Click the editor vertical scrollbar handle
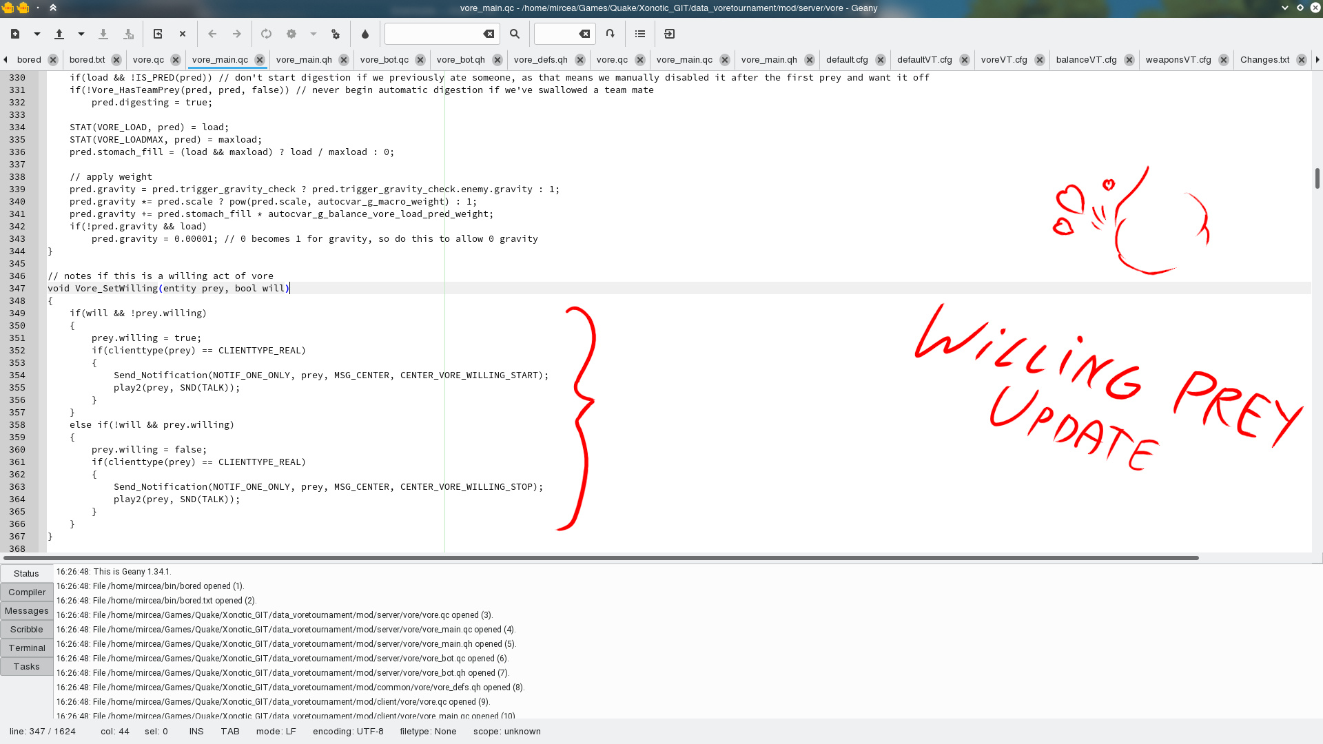Viewport: 1323px width, 744px height. point(1317,178)
